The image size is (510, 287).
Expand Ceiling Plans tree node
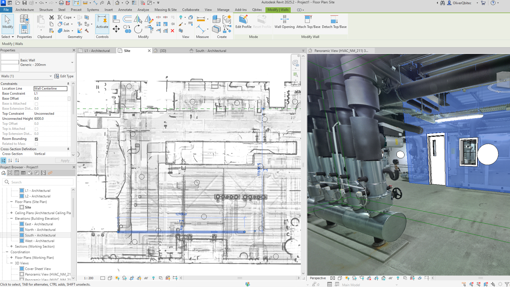[x=11, y=213]
